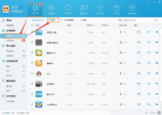Back up the QQ app via row button
This screenshot has width=162, height=115.
coord(149,73)
